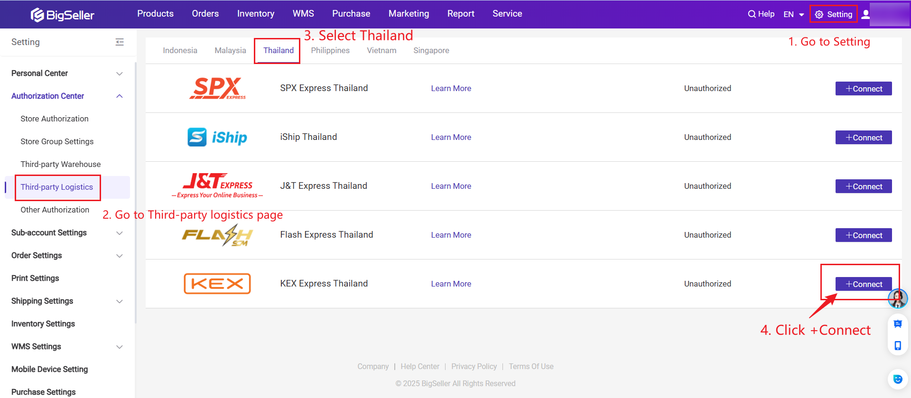Open the blue chatbot assistant icon
911x398 pixels.
pyautogui.click(x=898, y=379)
